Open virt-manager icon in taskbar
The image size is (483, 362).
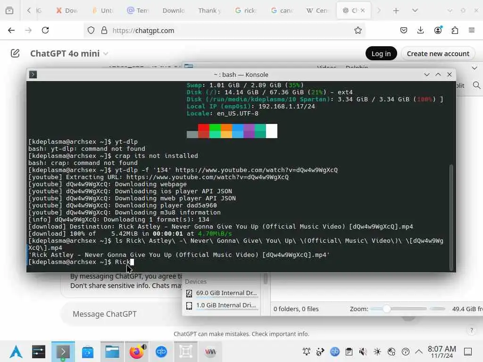210,352
